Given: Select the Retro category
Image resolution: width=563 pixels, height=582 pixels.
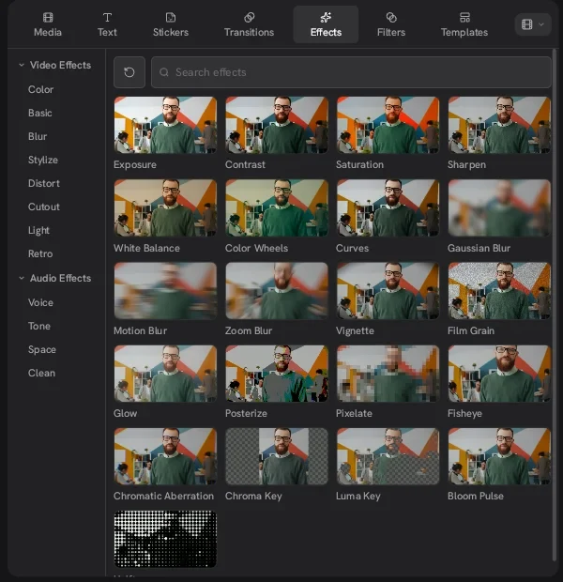Looking at the screenshot, I should coord(40,253).
